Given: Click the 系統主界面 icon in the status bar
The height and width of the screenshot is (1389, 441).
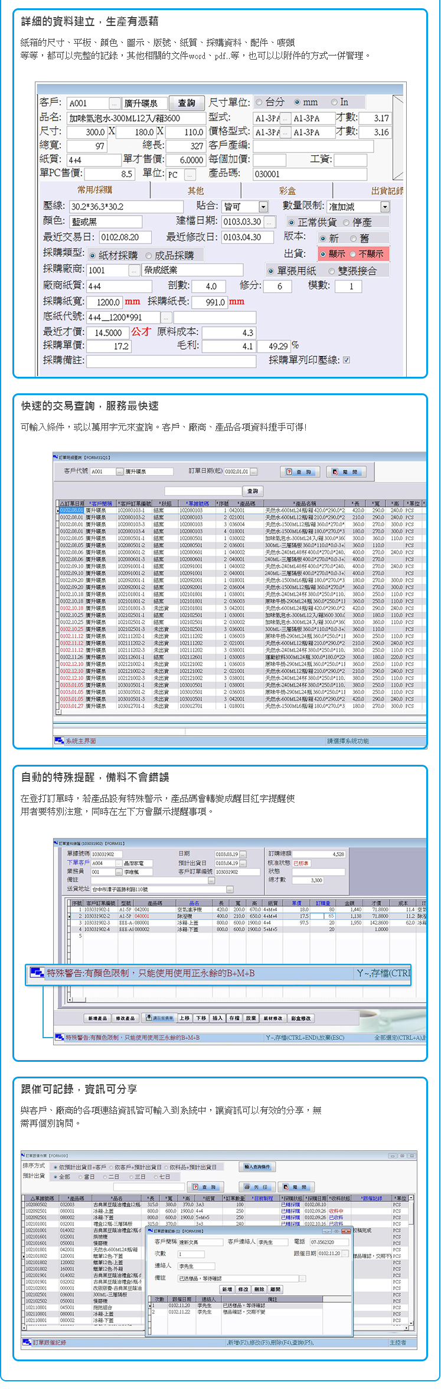Looking at the screenshot, I should point(59,741).
